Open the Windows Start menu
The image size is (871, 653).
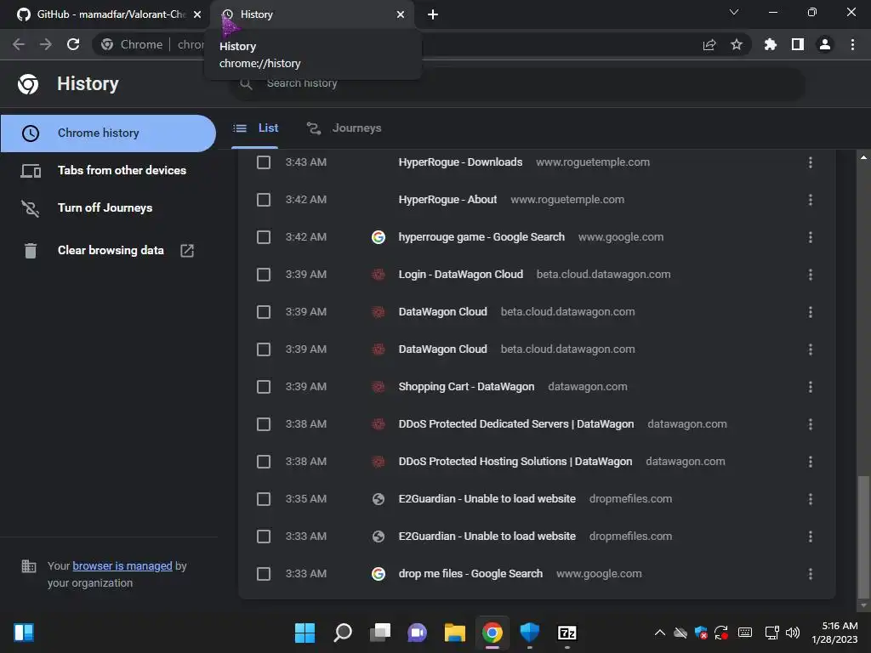[x=305, y=633]
